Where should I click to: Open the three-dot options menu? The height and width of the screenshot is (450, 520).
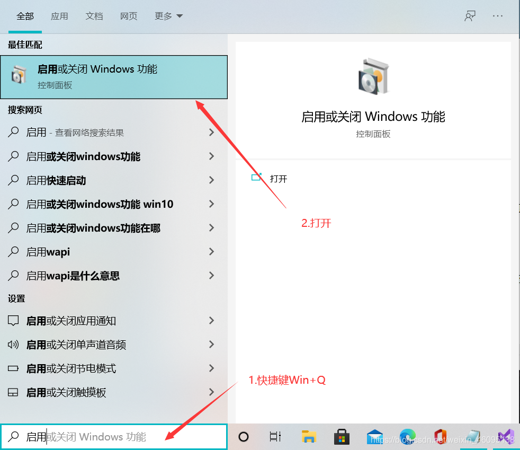coord(497,16)
